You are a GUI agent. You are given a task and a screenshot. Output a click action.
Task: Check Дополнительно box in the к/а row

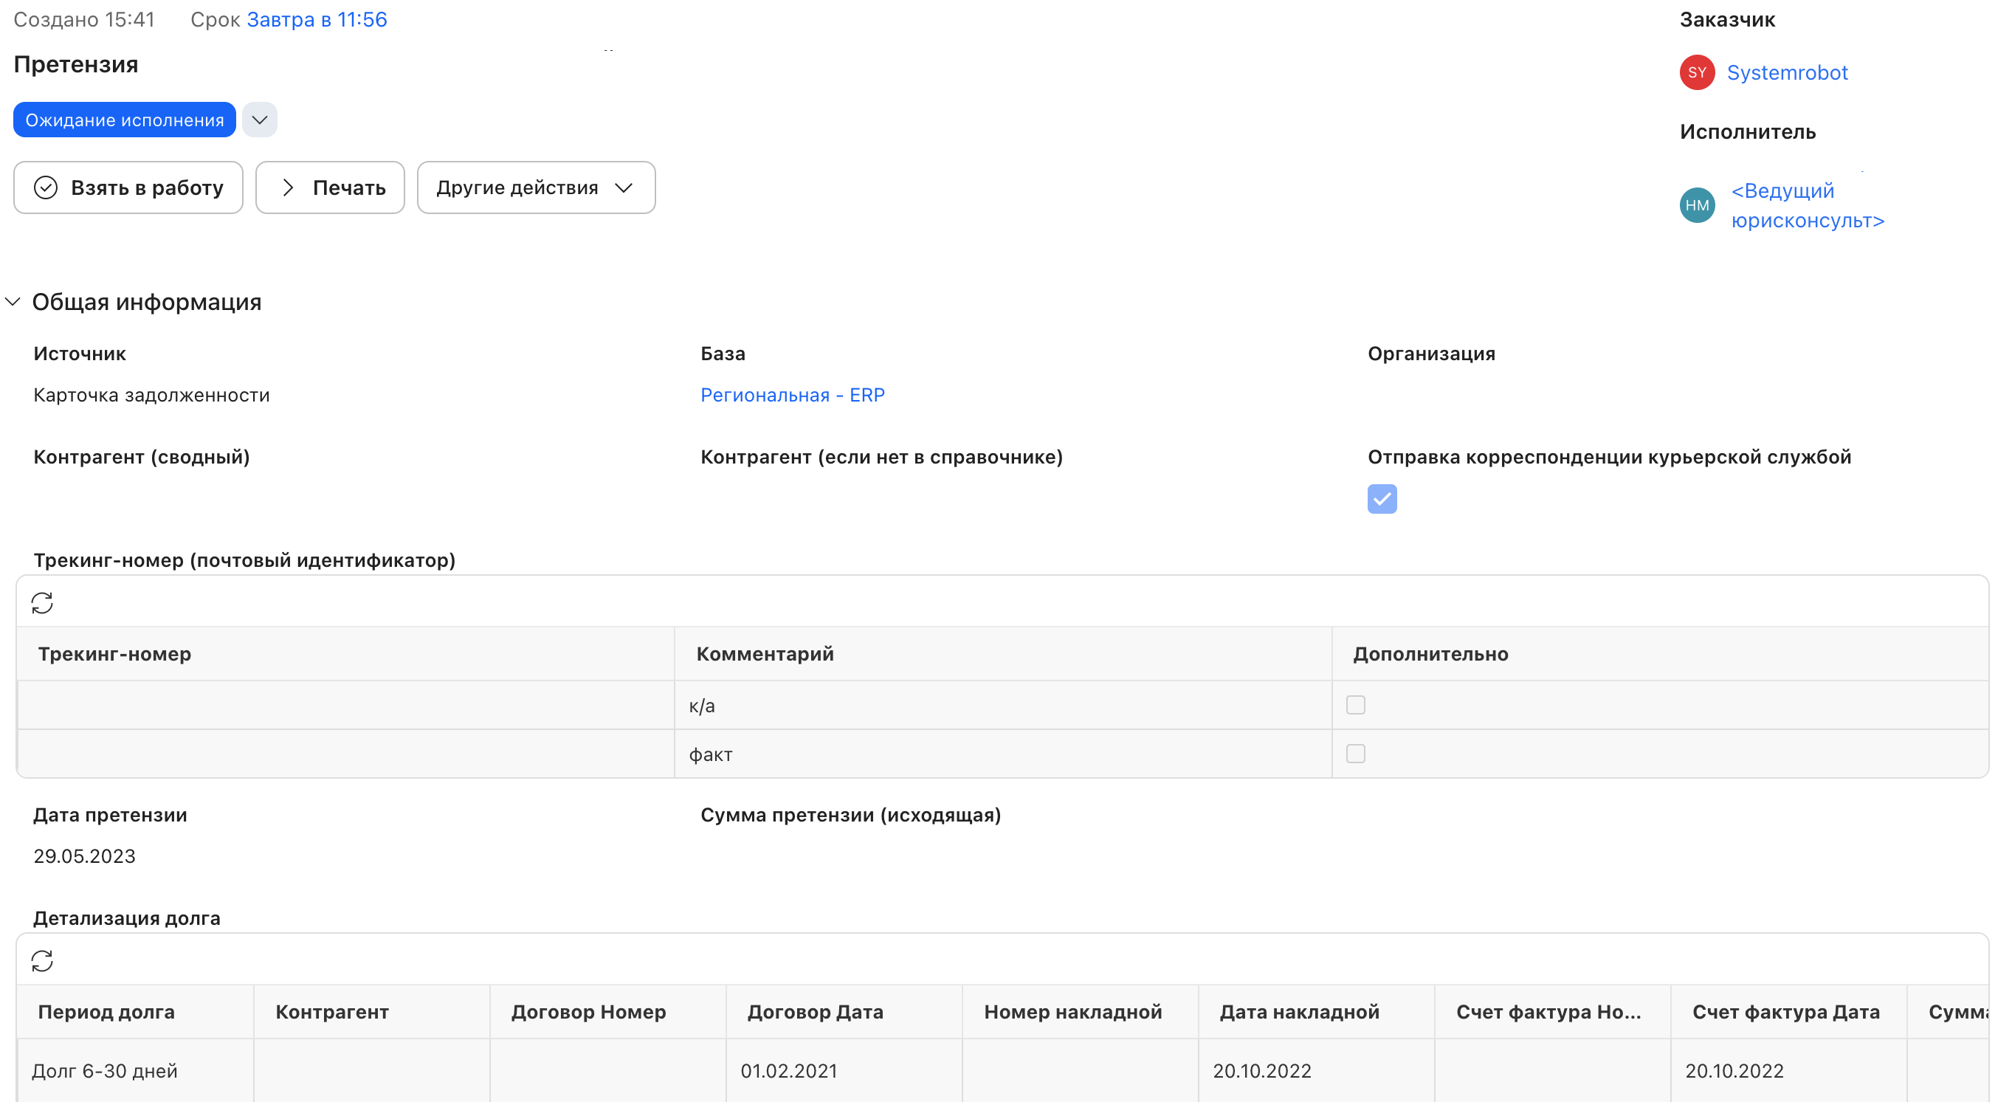(1356, 703)
